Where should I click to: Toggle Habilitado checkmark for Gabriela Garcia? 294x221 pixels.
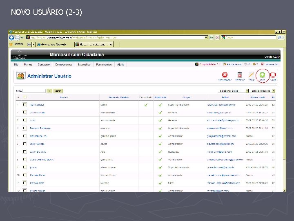click(x=160, y=136)
